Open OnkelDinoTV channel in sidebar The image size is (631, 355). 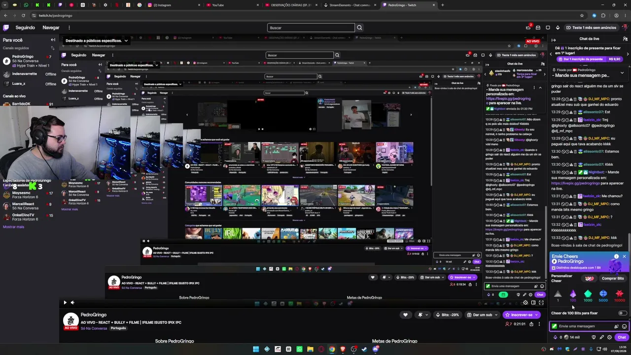pos(29,217)
